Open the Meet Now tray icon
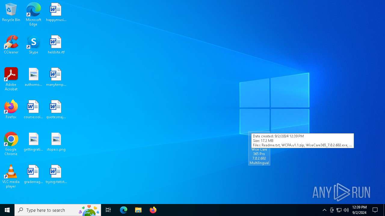385x216 pixels. (x=331, y=210)
